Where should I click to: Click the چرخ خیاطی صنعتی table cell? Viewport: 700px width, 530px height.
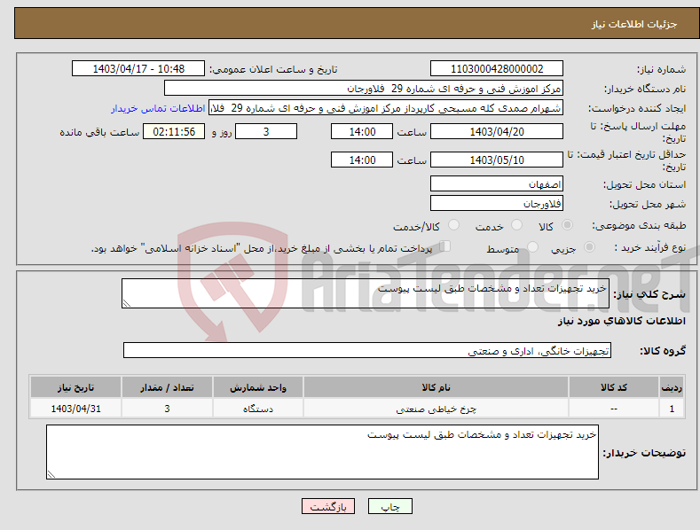pyautogui.click(x=436, y=409)
